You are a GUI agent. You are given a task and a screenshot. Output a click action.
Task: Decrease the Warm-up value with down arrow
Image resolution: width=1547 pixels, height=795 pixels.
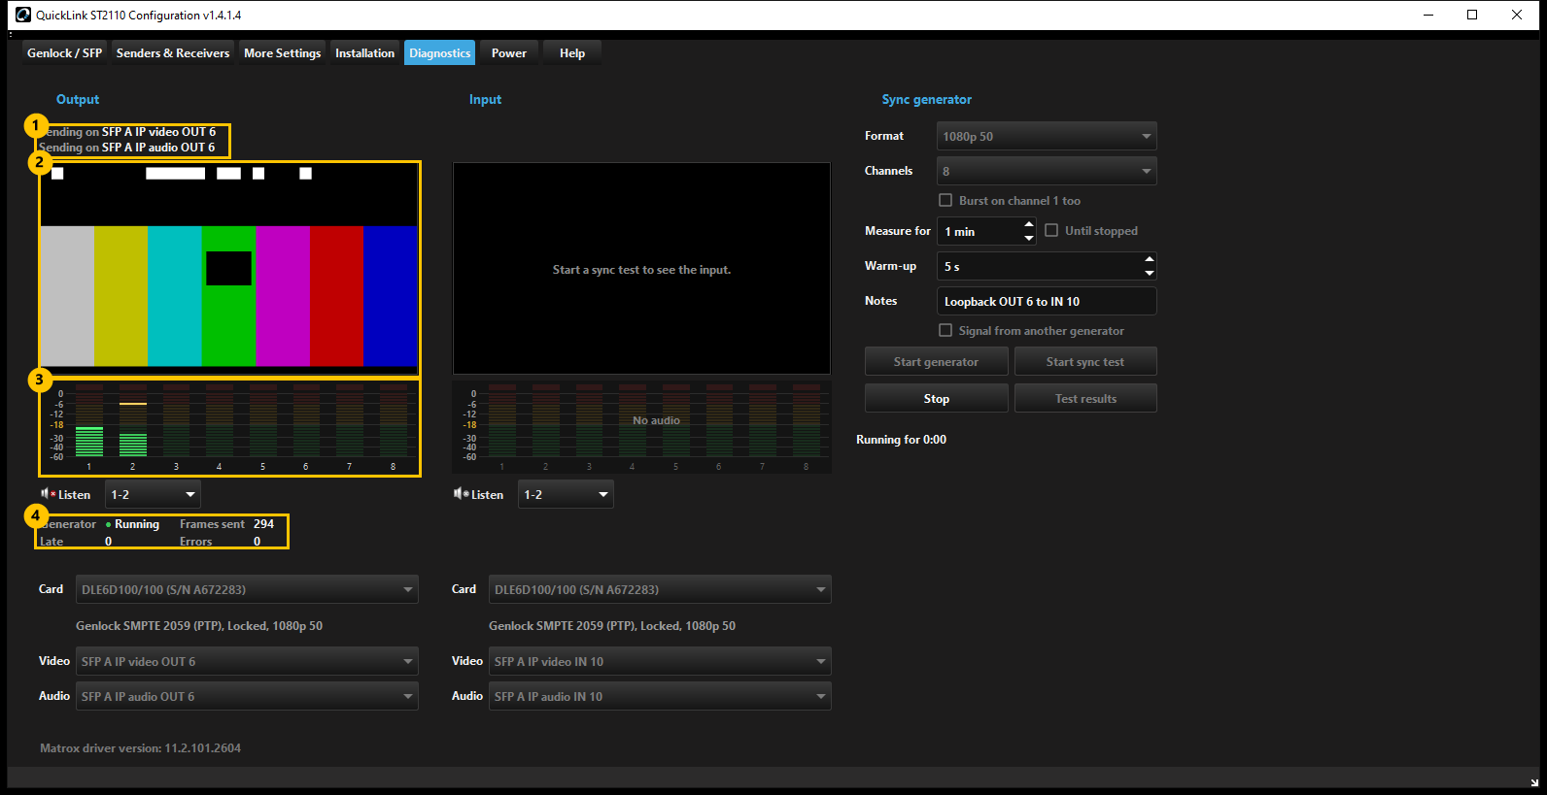[1150, 273]
